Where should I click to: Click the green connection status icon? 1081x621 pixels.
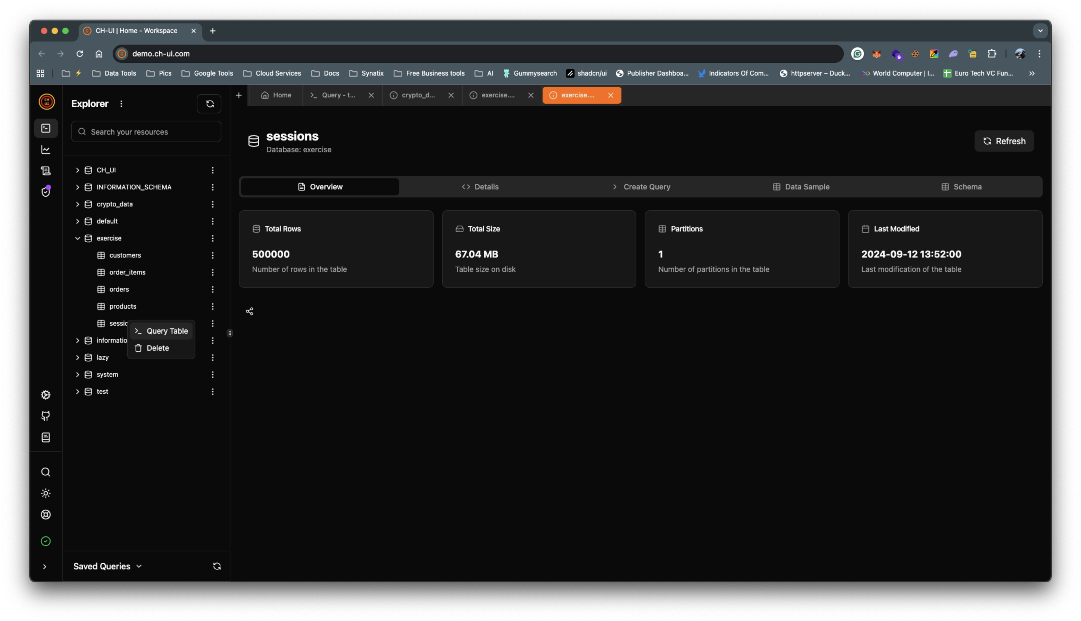point(45,541)
